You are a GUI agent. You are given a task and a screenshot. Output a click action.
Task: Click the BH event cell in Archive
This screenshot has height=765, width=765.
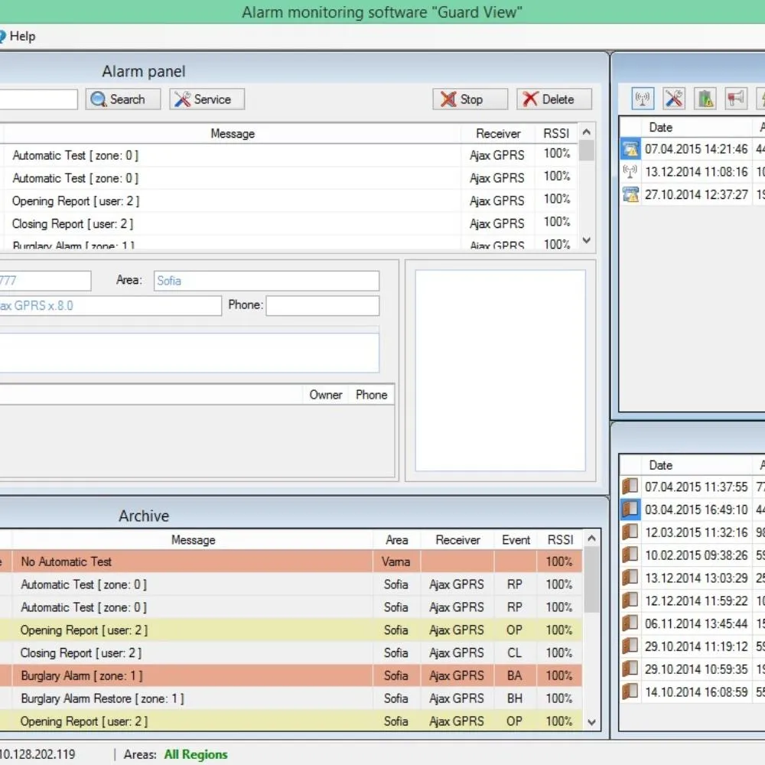(515, 698)
